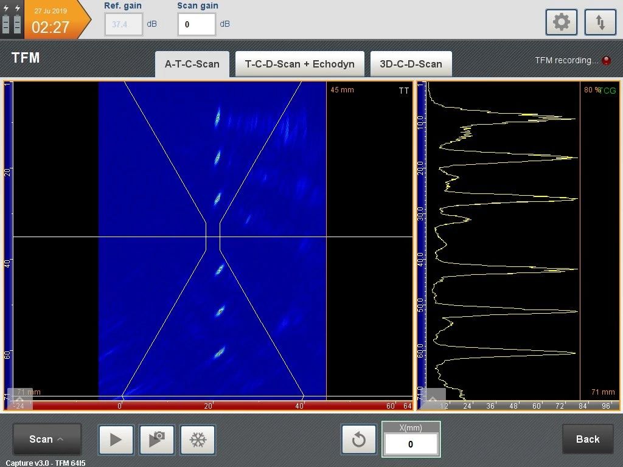This screenshot has height=467, width=623.
Task: Click the Ref. gain value box
Action: 124,24
